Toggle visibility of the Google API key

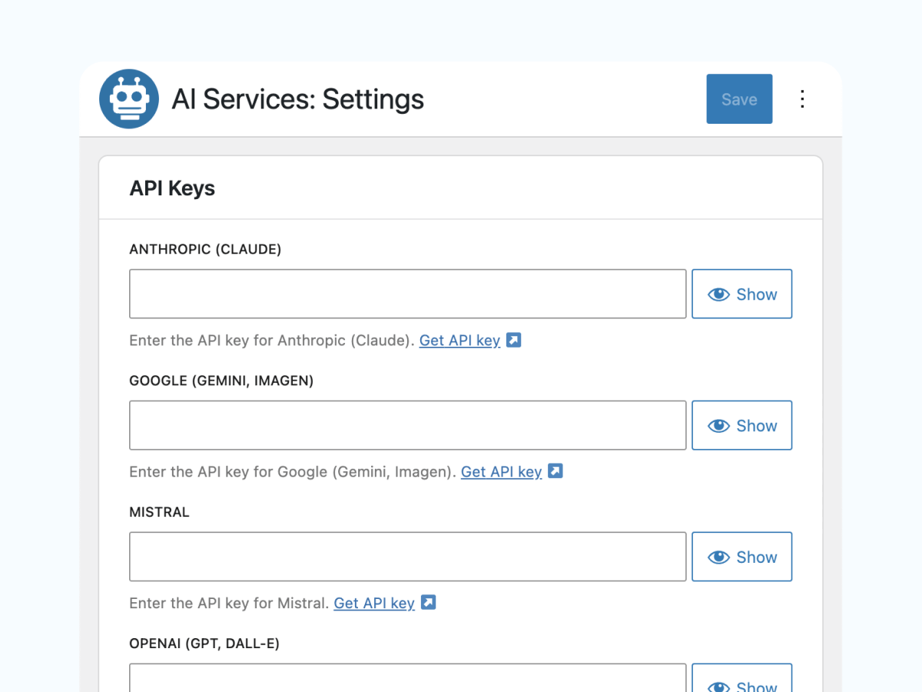click(x=741, y=425)
